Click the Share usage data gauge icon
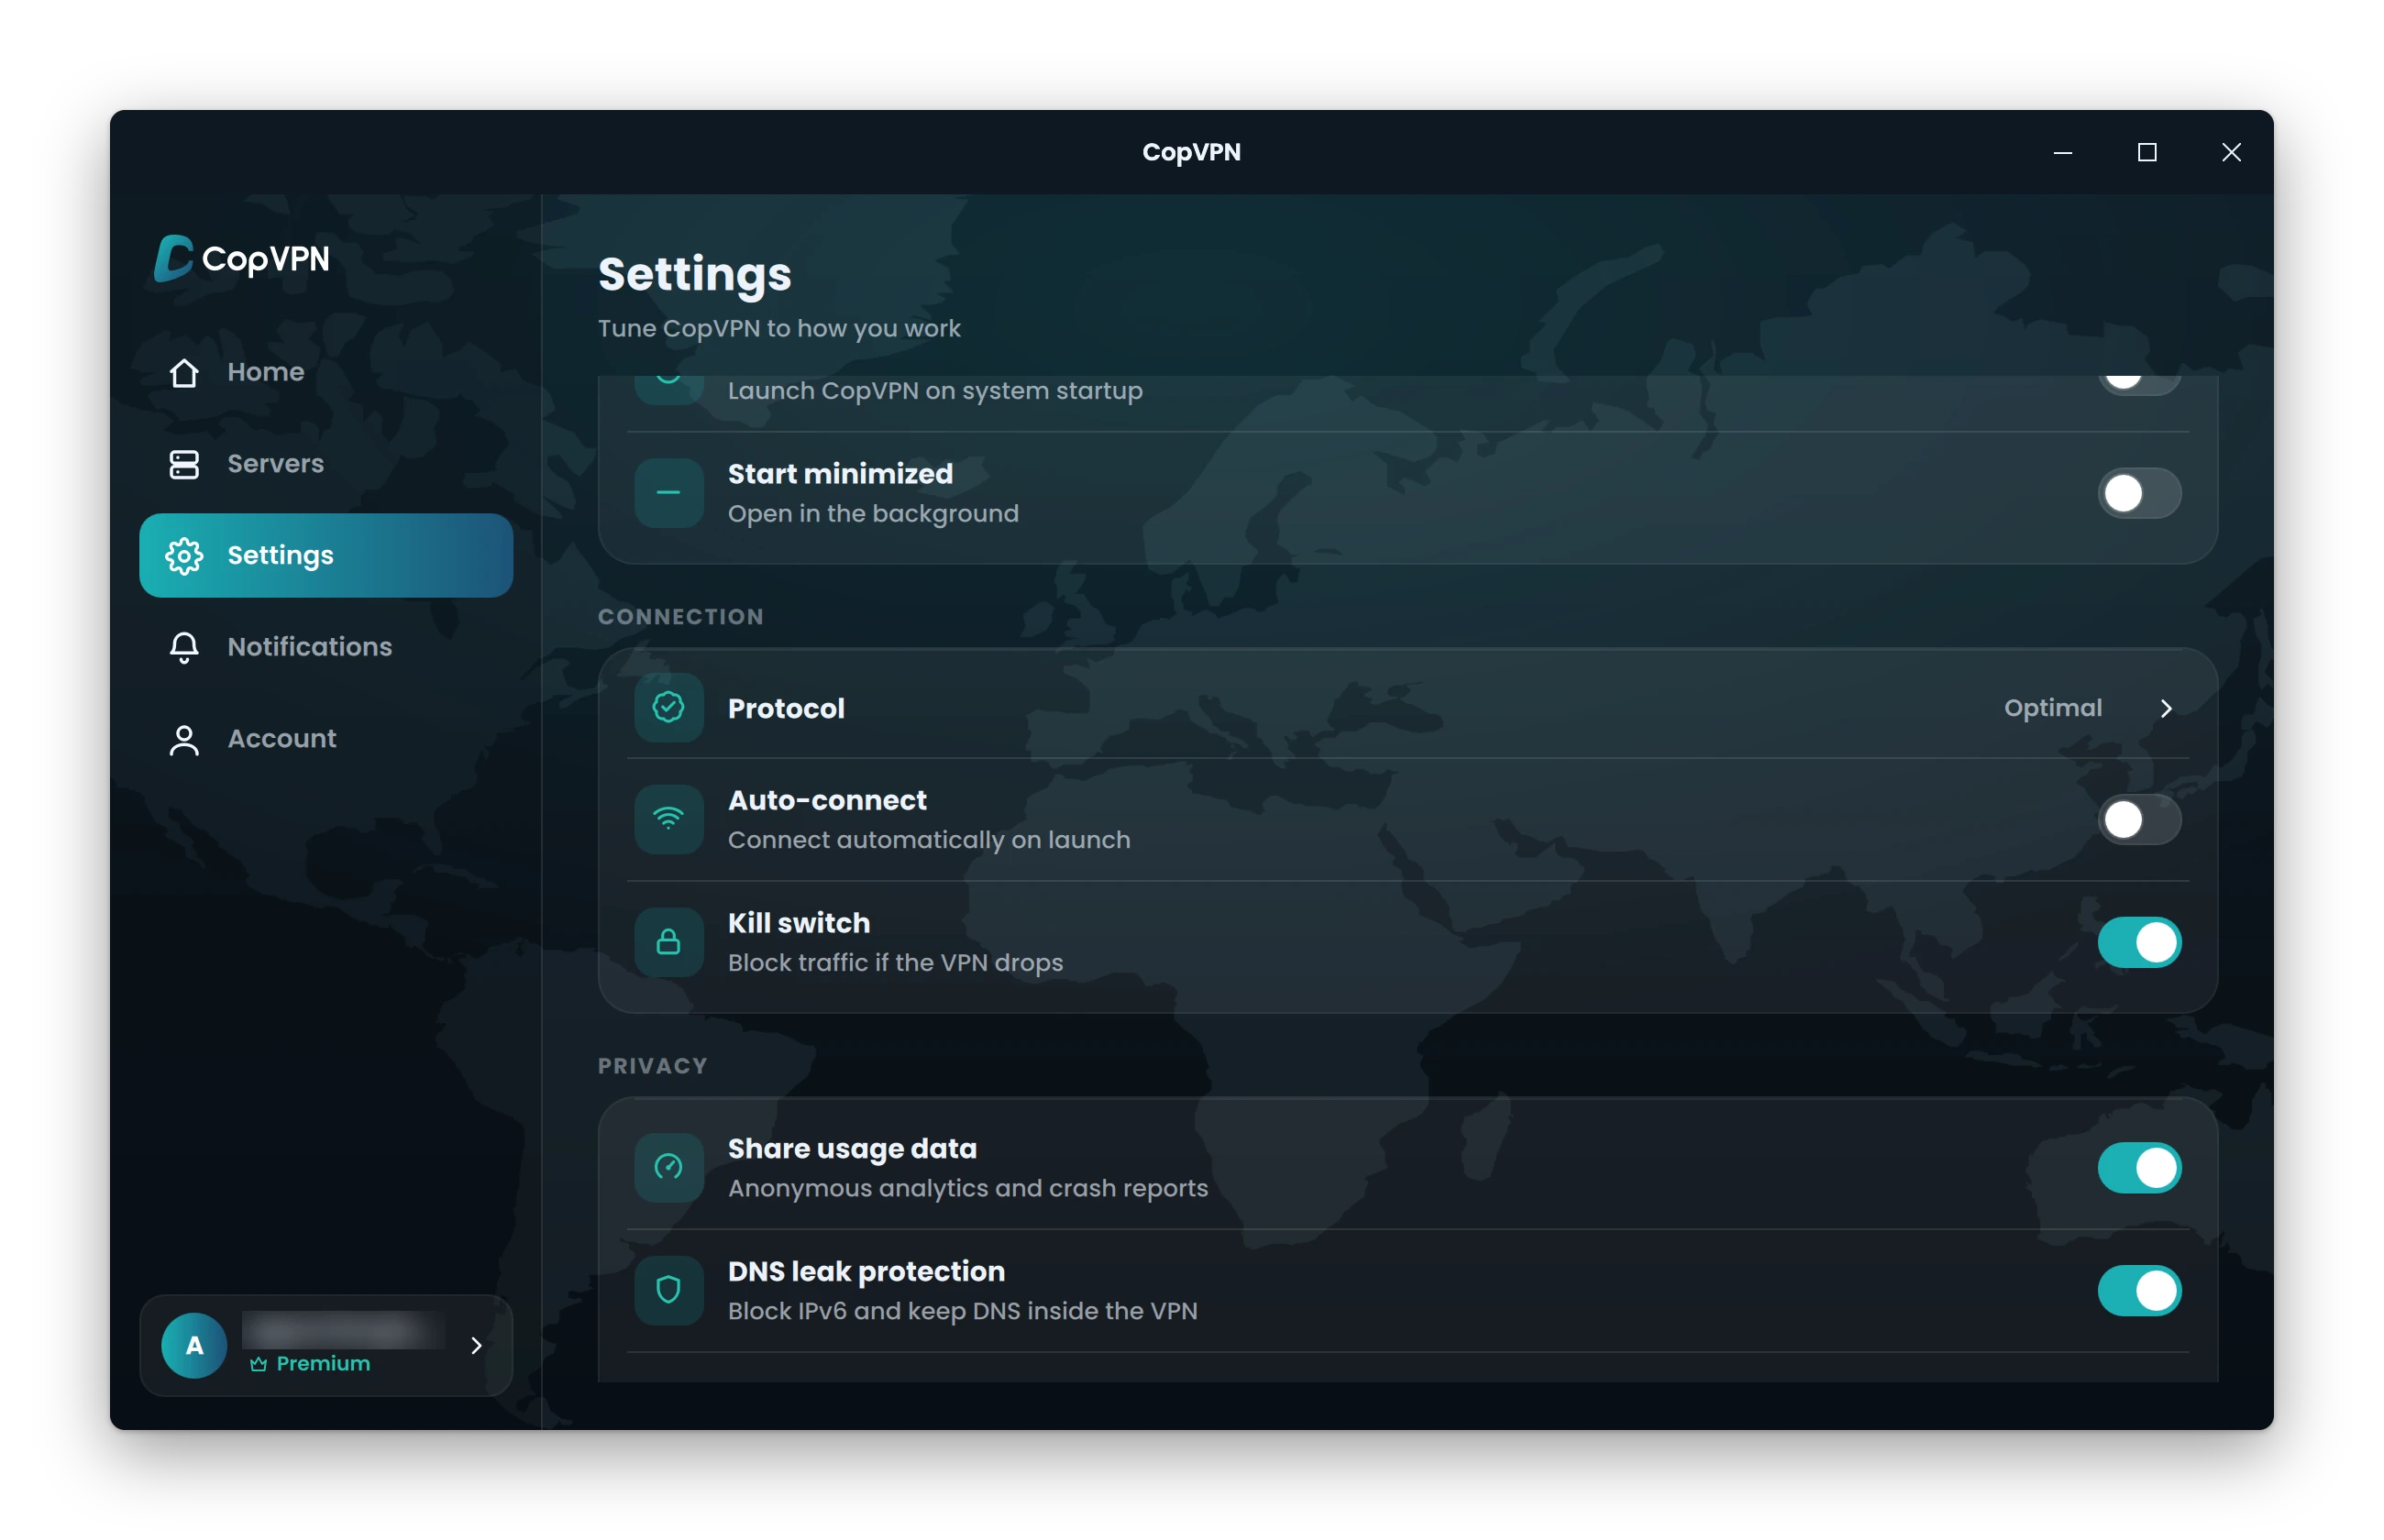Viewport: 2384px width, 1540px height. pyautogui.click(x=669, y=1167)
